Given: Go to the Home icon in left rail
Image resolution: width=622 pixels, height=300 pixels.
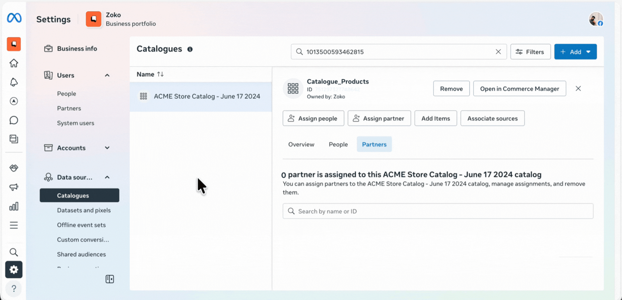Looking at the screenshot, I should [14, 63].
